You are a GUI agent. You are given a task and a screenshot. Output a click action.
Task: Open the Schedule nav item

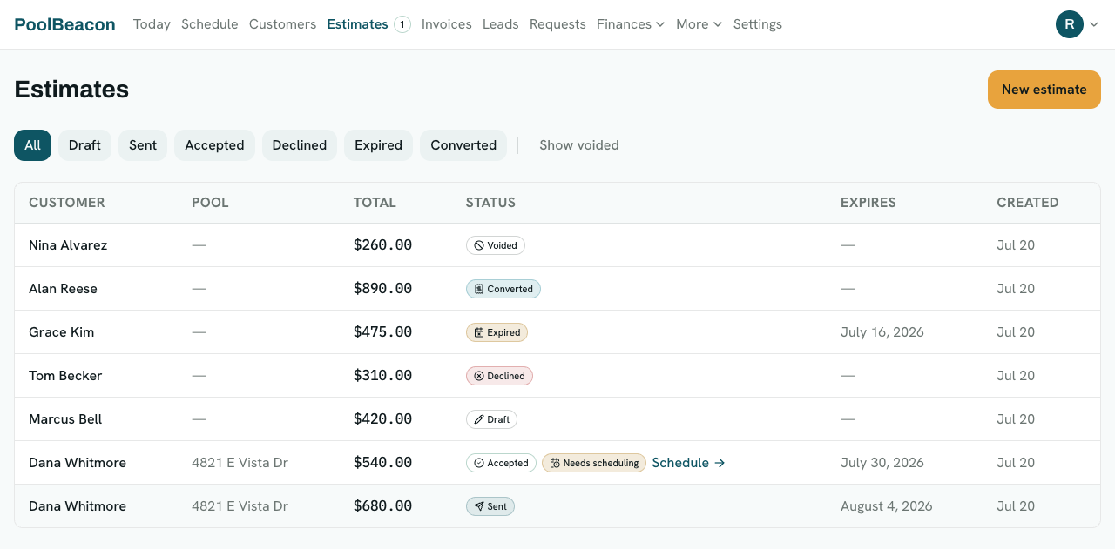pyautogui.click(x=210, y=24)
